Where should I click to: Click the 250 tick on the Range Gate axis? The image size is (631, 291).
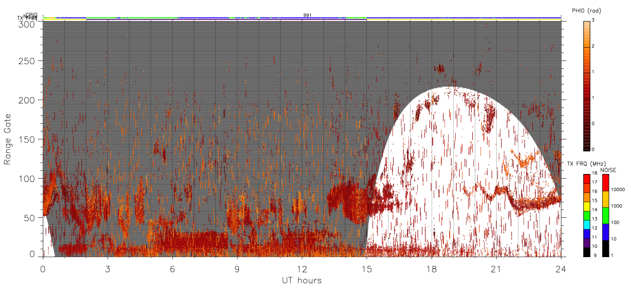27,61
